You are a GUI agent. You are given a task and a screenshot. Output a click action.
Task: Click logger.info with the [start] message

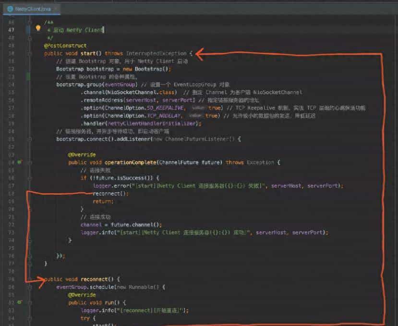tap(97, 232)
